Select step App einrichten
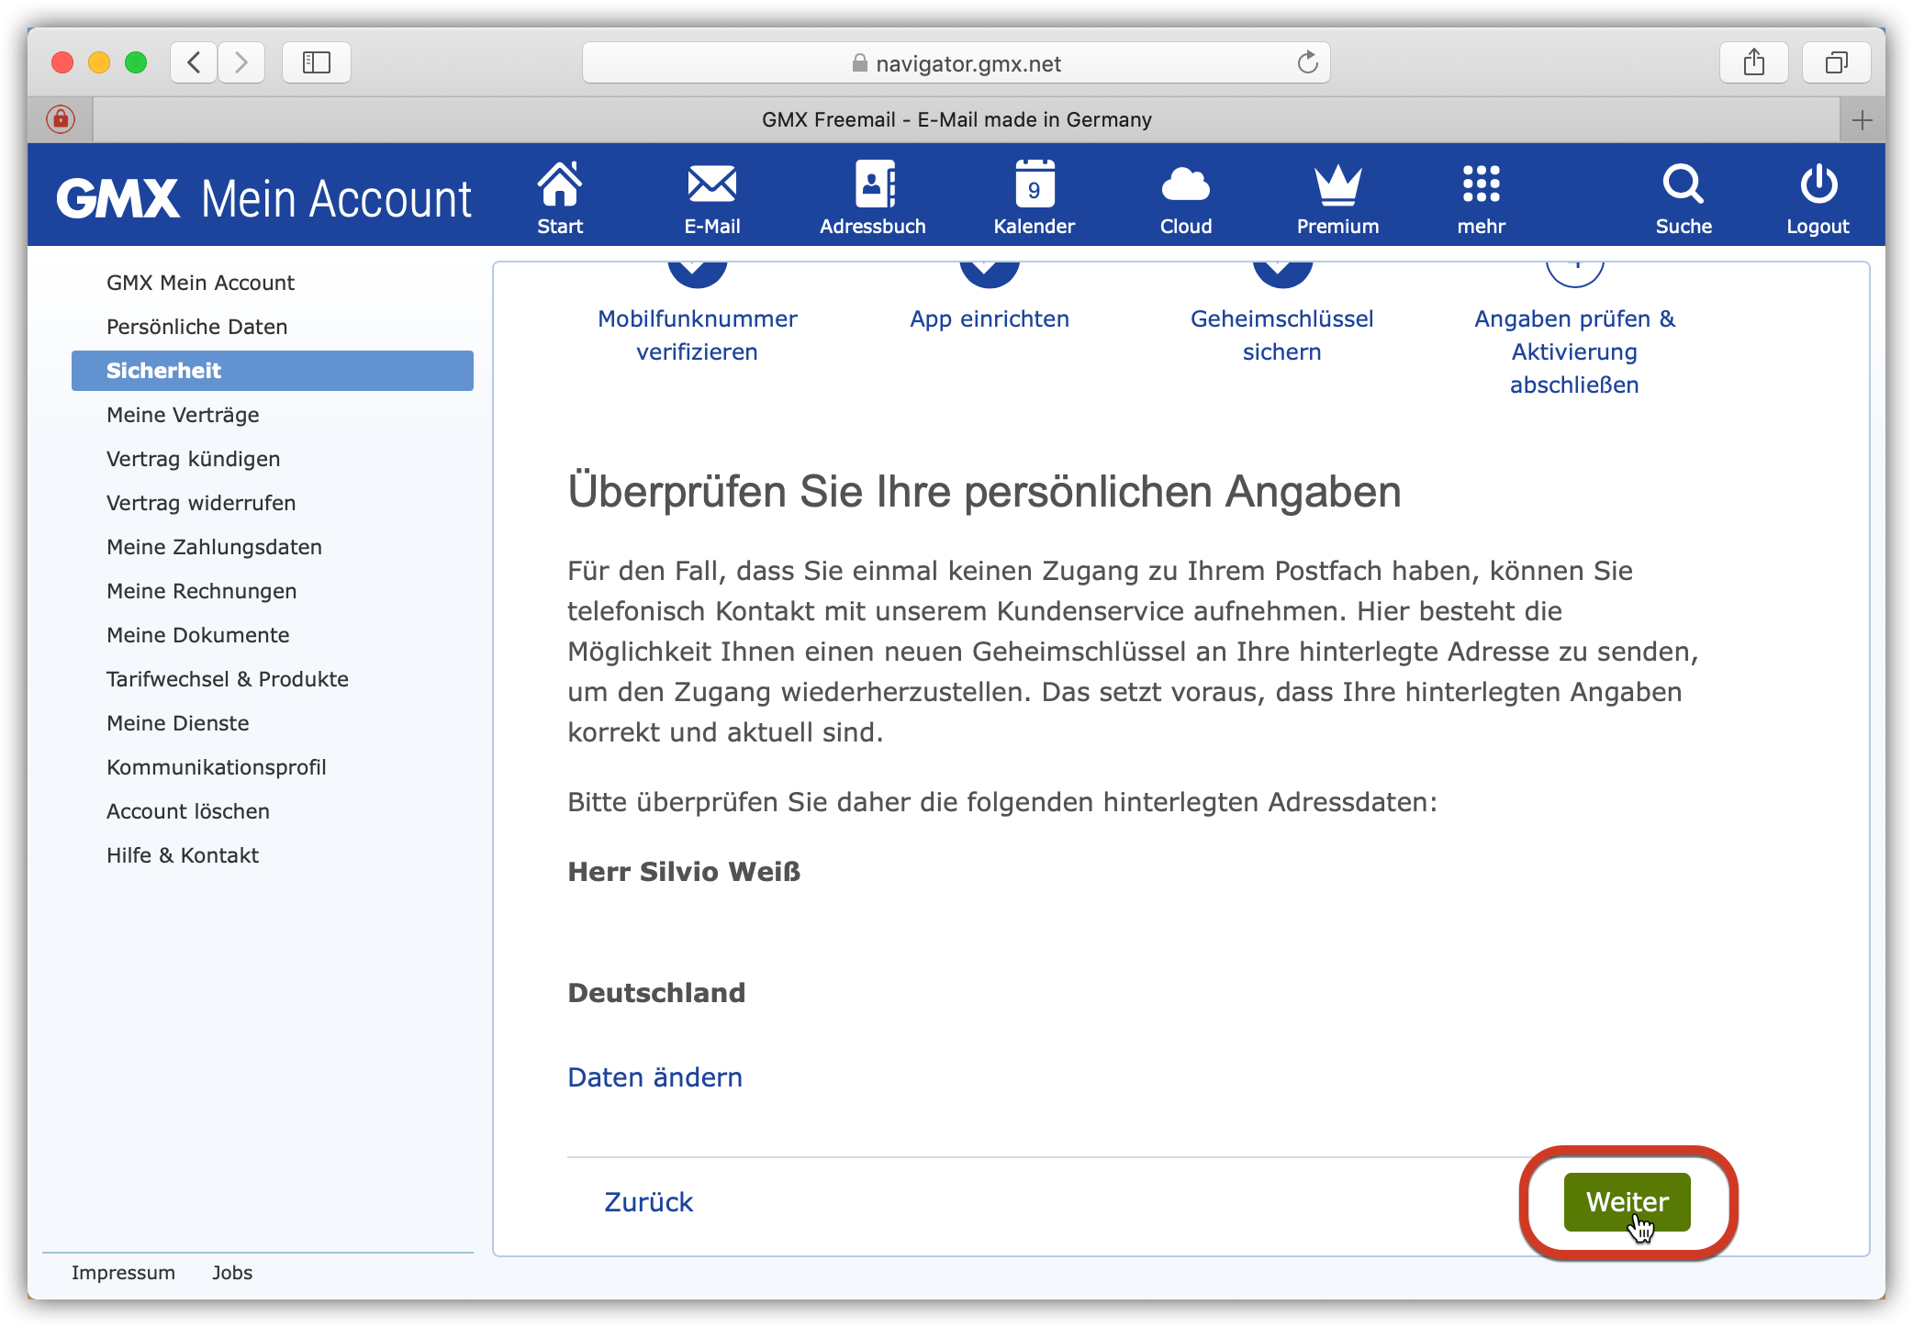 pyautogui.click(x=990, y=318)
